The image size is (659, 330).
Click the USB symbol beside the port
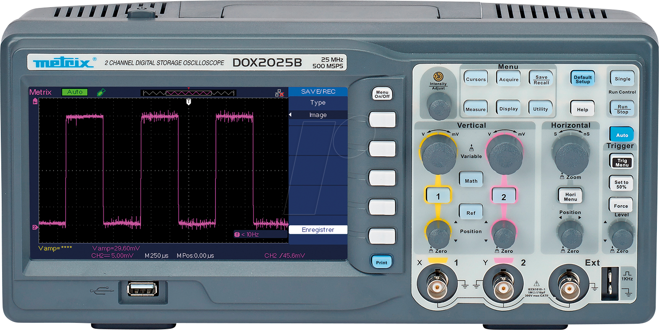click(102, 290)
